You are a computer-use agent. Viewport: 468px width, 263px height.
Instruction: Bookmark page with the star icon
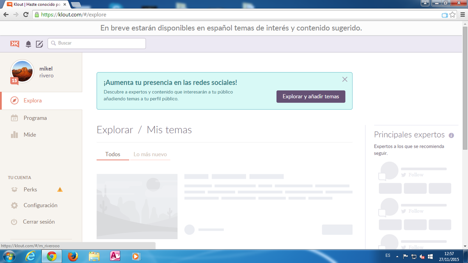452,15
